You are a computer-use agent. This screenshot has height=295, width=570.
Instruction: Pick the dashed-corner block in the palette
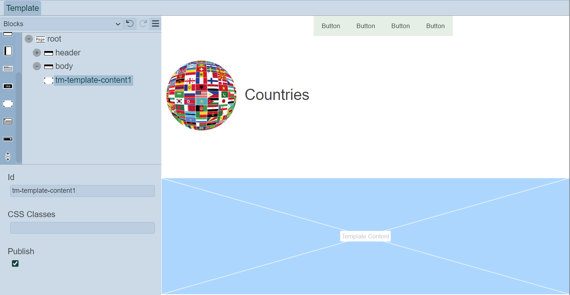pyautogui.click(x=8, y=104)
